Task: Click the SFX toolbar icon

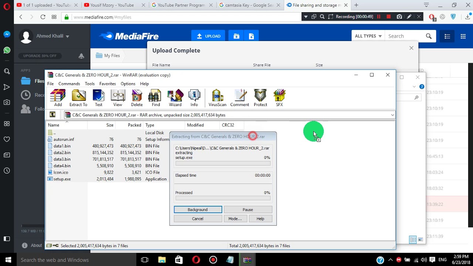Action: pos(279,98)
